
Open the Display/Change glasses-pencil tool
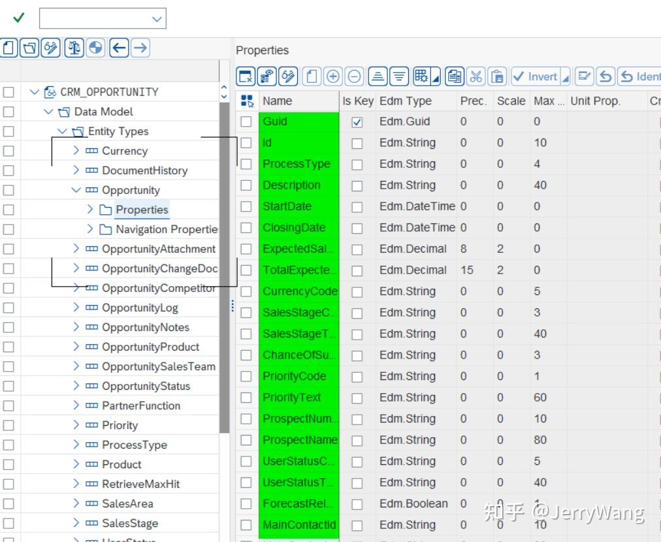[x=50, y=48]
